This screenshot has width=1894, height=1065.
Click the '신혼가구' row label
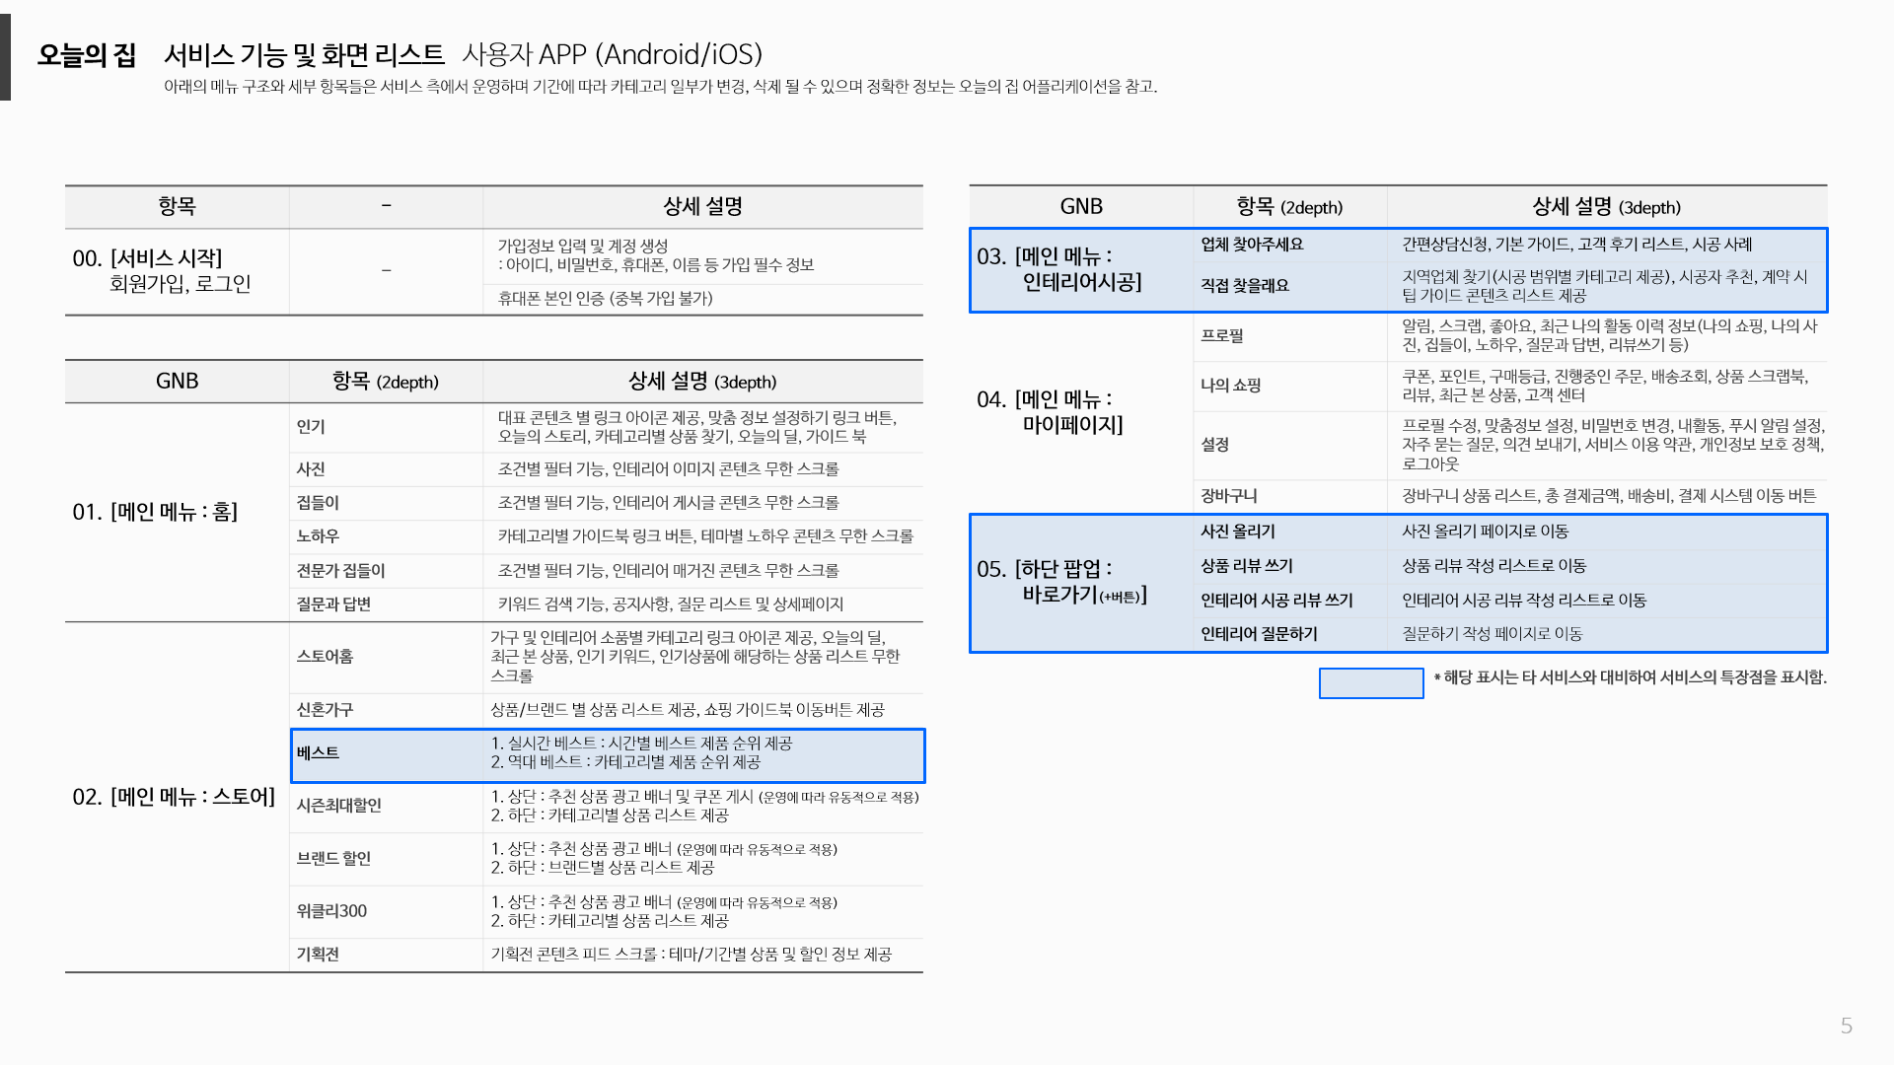pyautogui.click(x=325, y=709)
